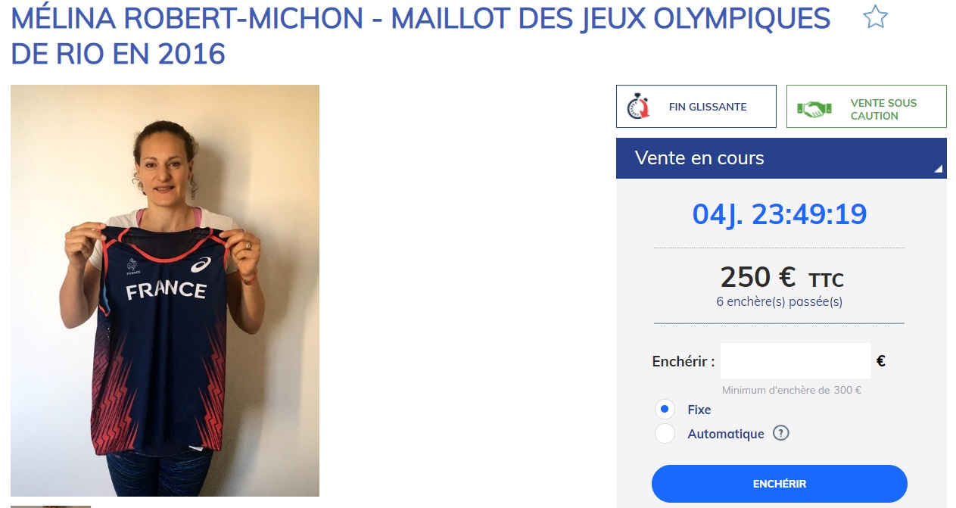Open the help question mark next to Automatique

[780, 434]
